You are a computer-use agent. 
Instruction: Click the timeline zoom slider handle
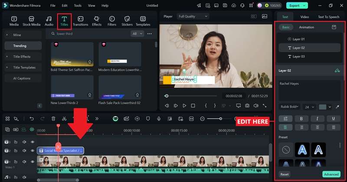(x=221, y=119)
